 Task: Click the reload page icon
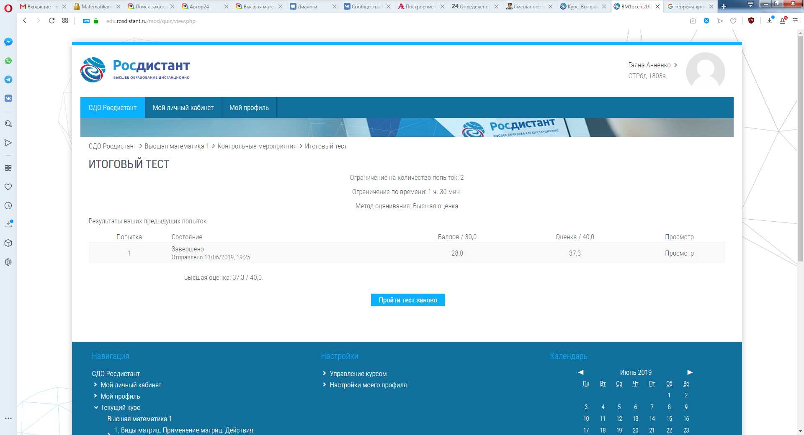coord(52,20)
